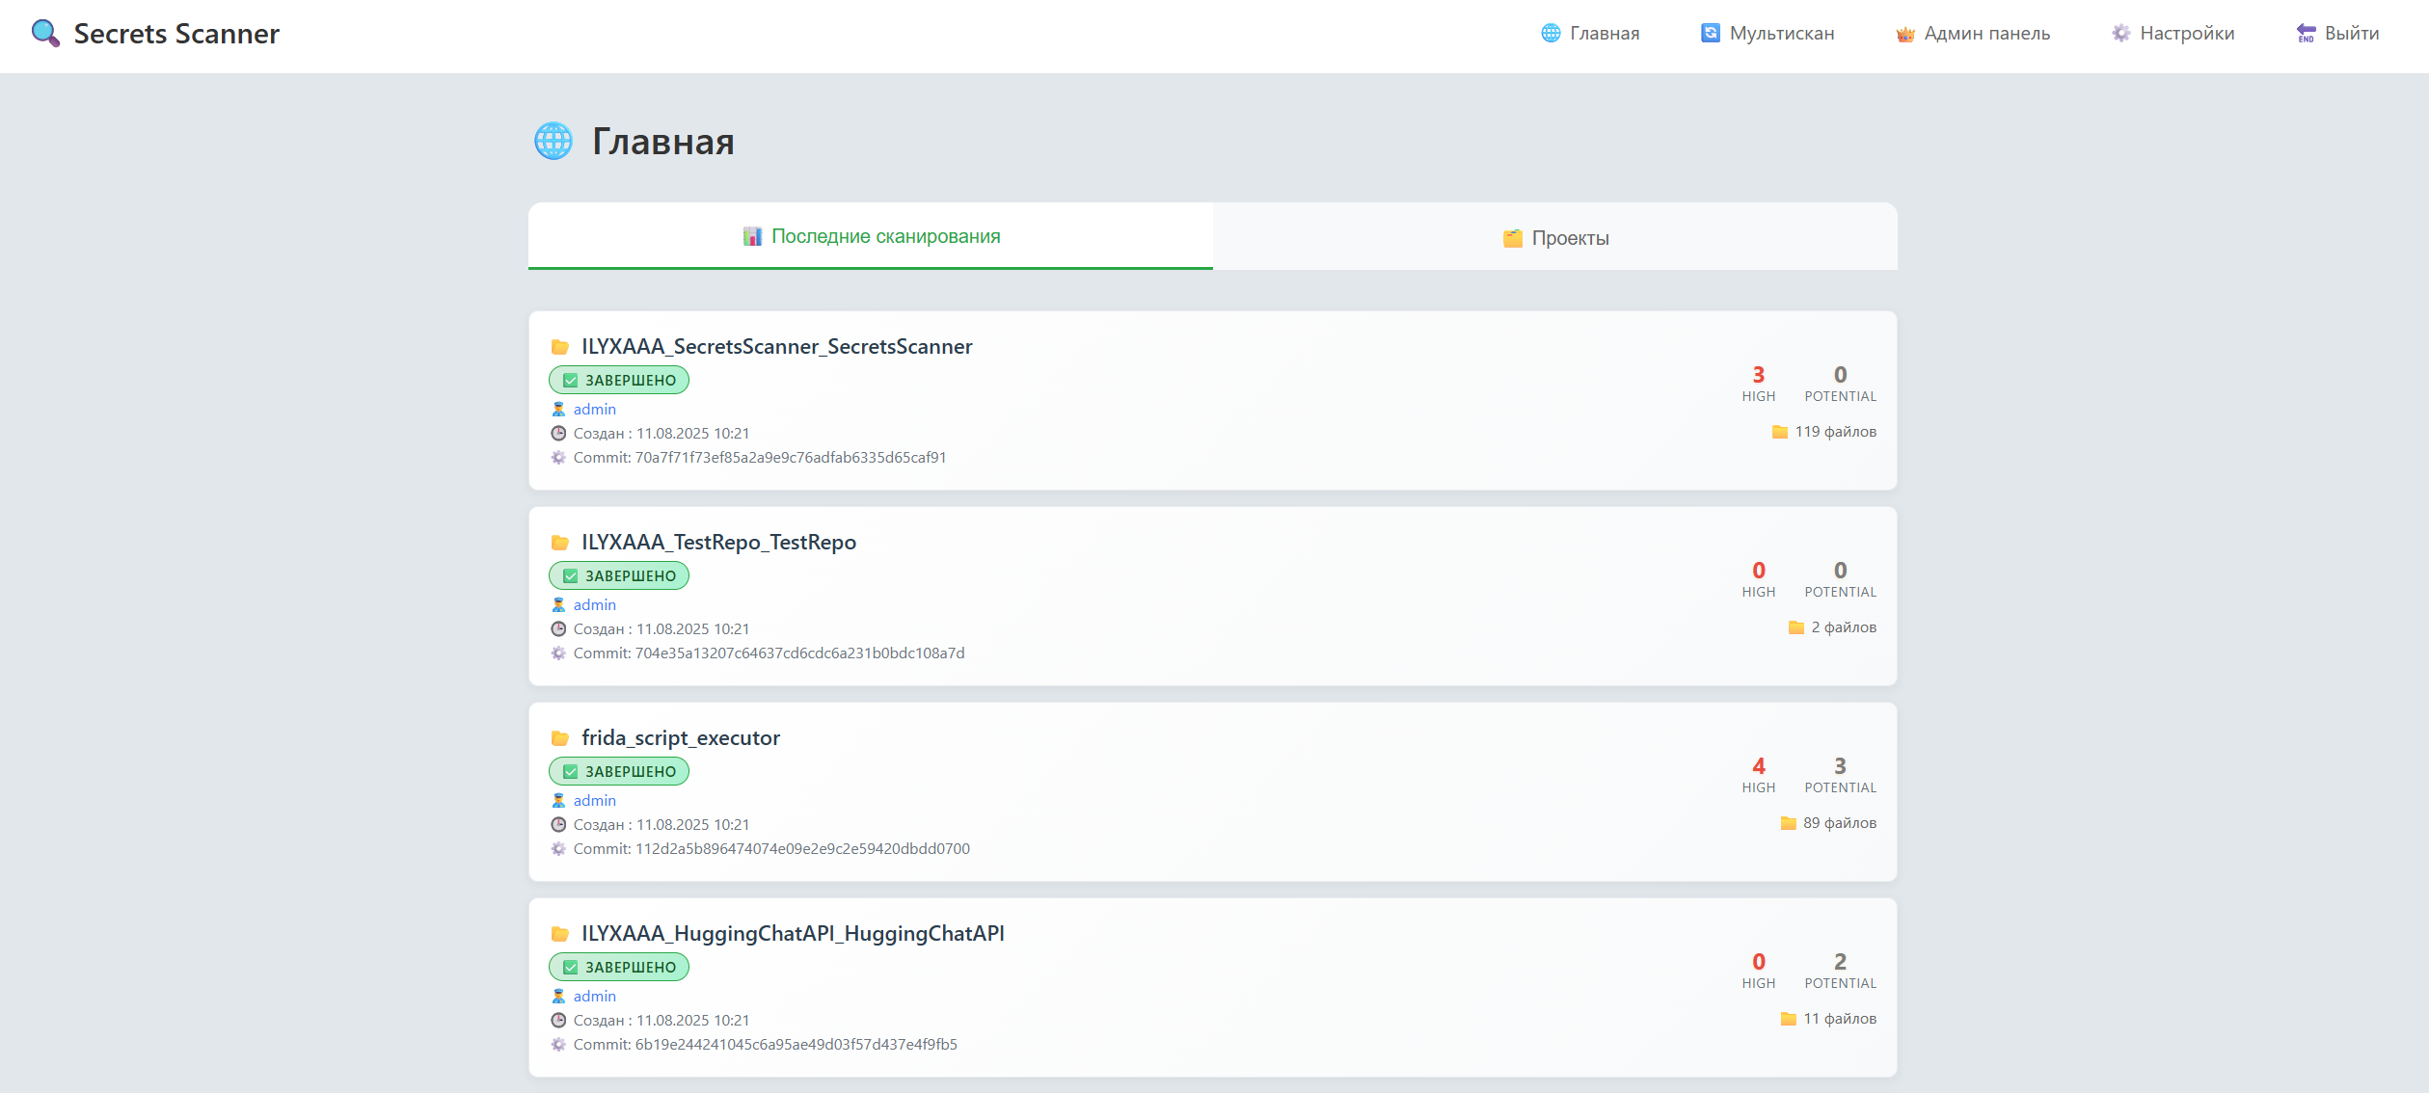2429x1093 pixels.
Task: Click the folder icon next to 119 файлов
Action: click(x=1779, y=432)
